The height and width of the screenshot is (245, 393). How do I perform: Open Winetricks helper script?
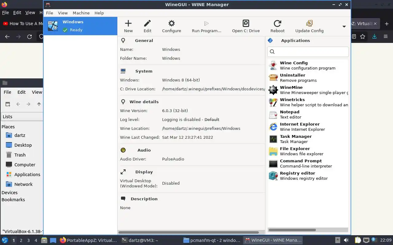[308, 102]
